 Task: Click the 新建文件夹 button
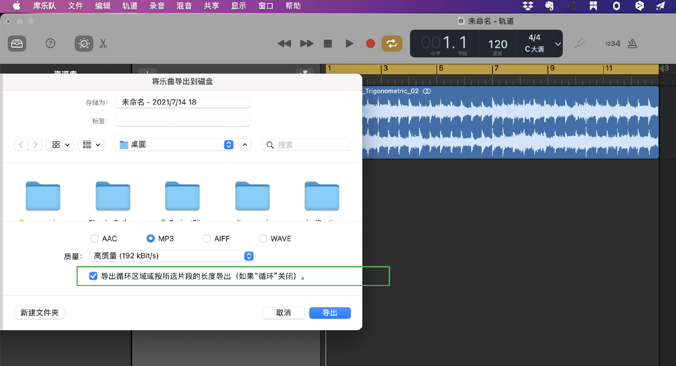point(40,313)
